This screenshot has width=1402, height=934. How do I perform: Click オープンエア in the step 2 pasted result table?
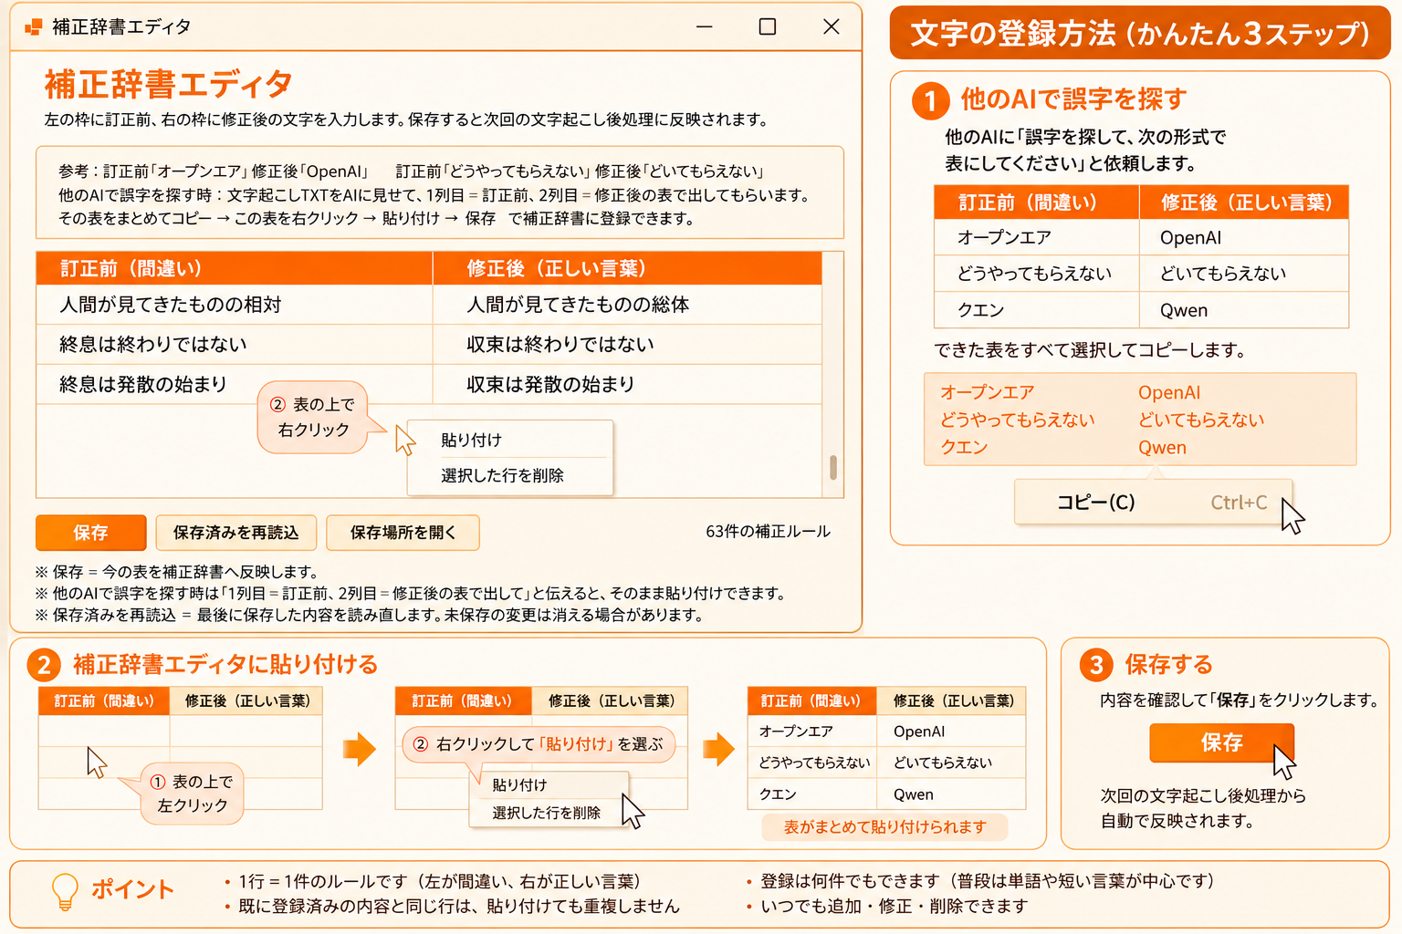point(812,732)
